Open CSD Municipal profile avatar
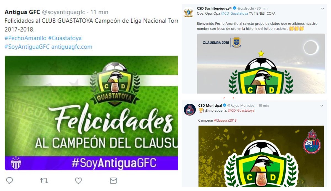 point(189,109)
